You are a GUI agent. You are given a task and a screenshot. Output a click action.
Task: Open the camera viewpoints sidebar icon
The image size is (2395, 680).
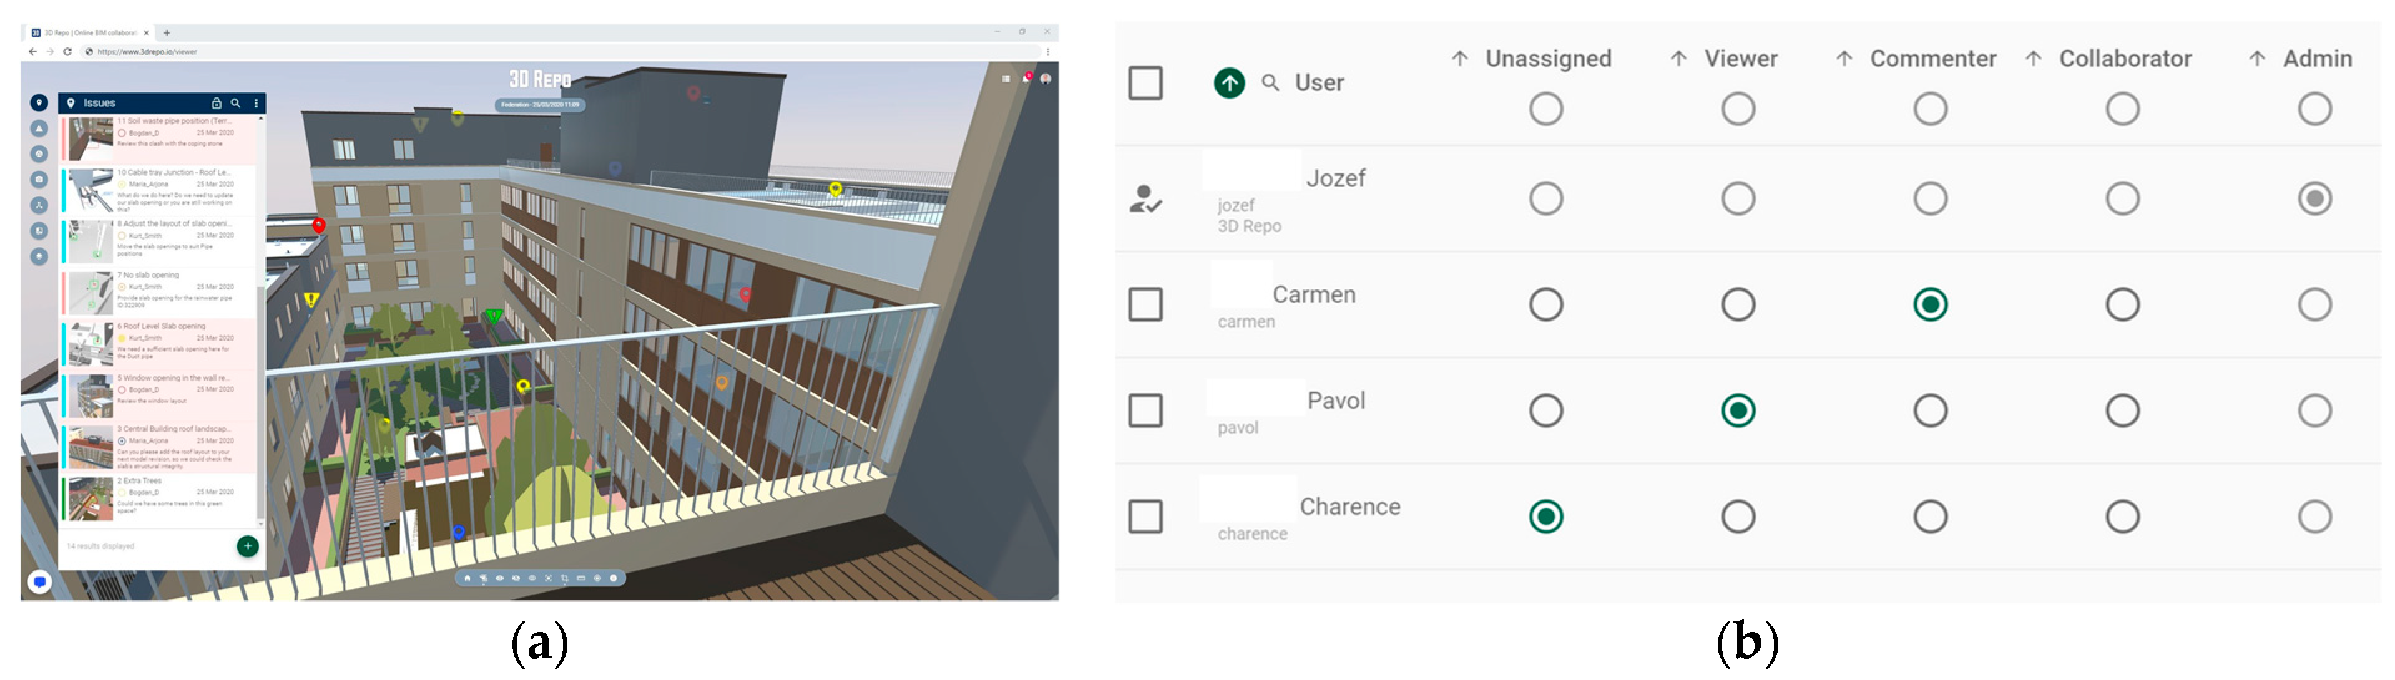(39, 179)
